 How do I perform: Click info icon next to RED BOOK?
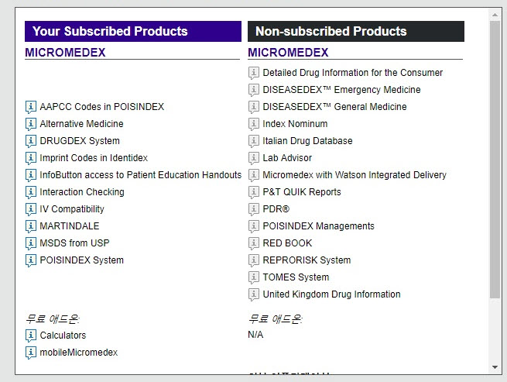coord(254,243)
